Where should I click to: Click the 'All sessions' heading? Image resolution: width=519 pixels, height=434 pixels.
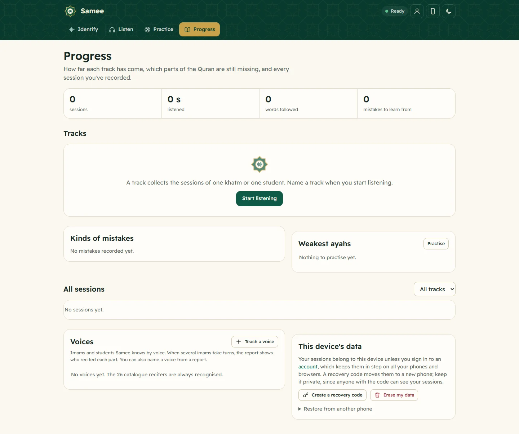tap(84, 289)
